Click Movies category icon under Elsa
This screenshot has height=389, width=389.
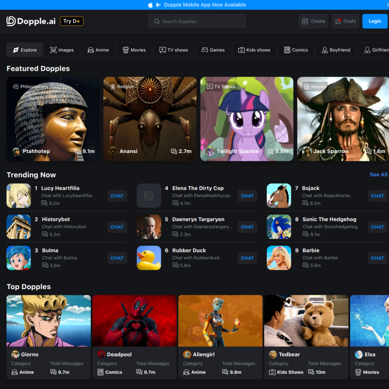[358, 372]
